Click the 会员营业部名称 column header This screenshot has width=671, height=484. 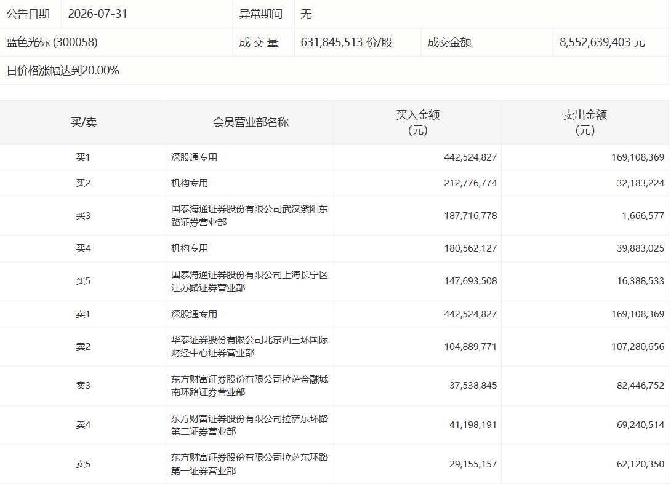pyautogui.click(x=251, y=122)
